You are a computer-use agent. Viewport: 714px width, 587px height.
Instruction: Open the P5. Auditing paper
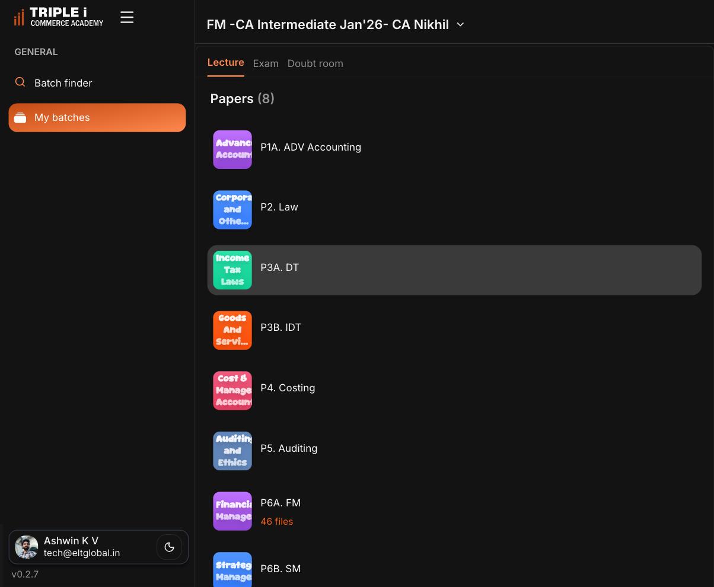[x=454, y=451]
